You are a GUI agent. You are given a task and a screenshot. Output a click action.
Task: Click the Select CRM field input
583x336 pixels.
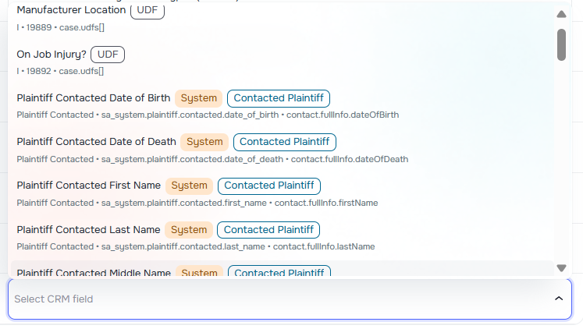click(273, 299)
